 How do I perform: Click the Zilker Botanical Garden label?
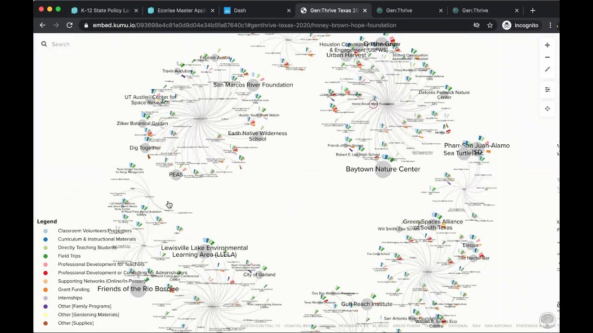click(142, 123)
